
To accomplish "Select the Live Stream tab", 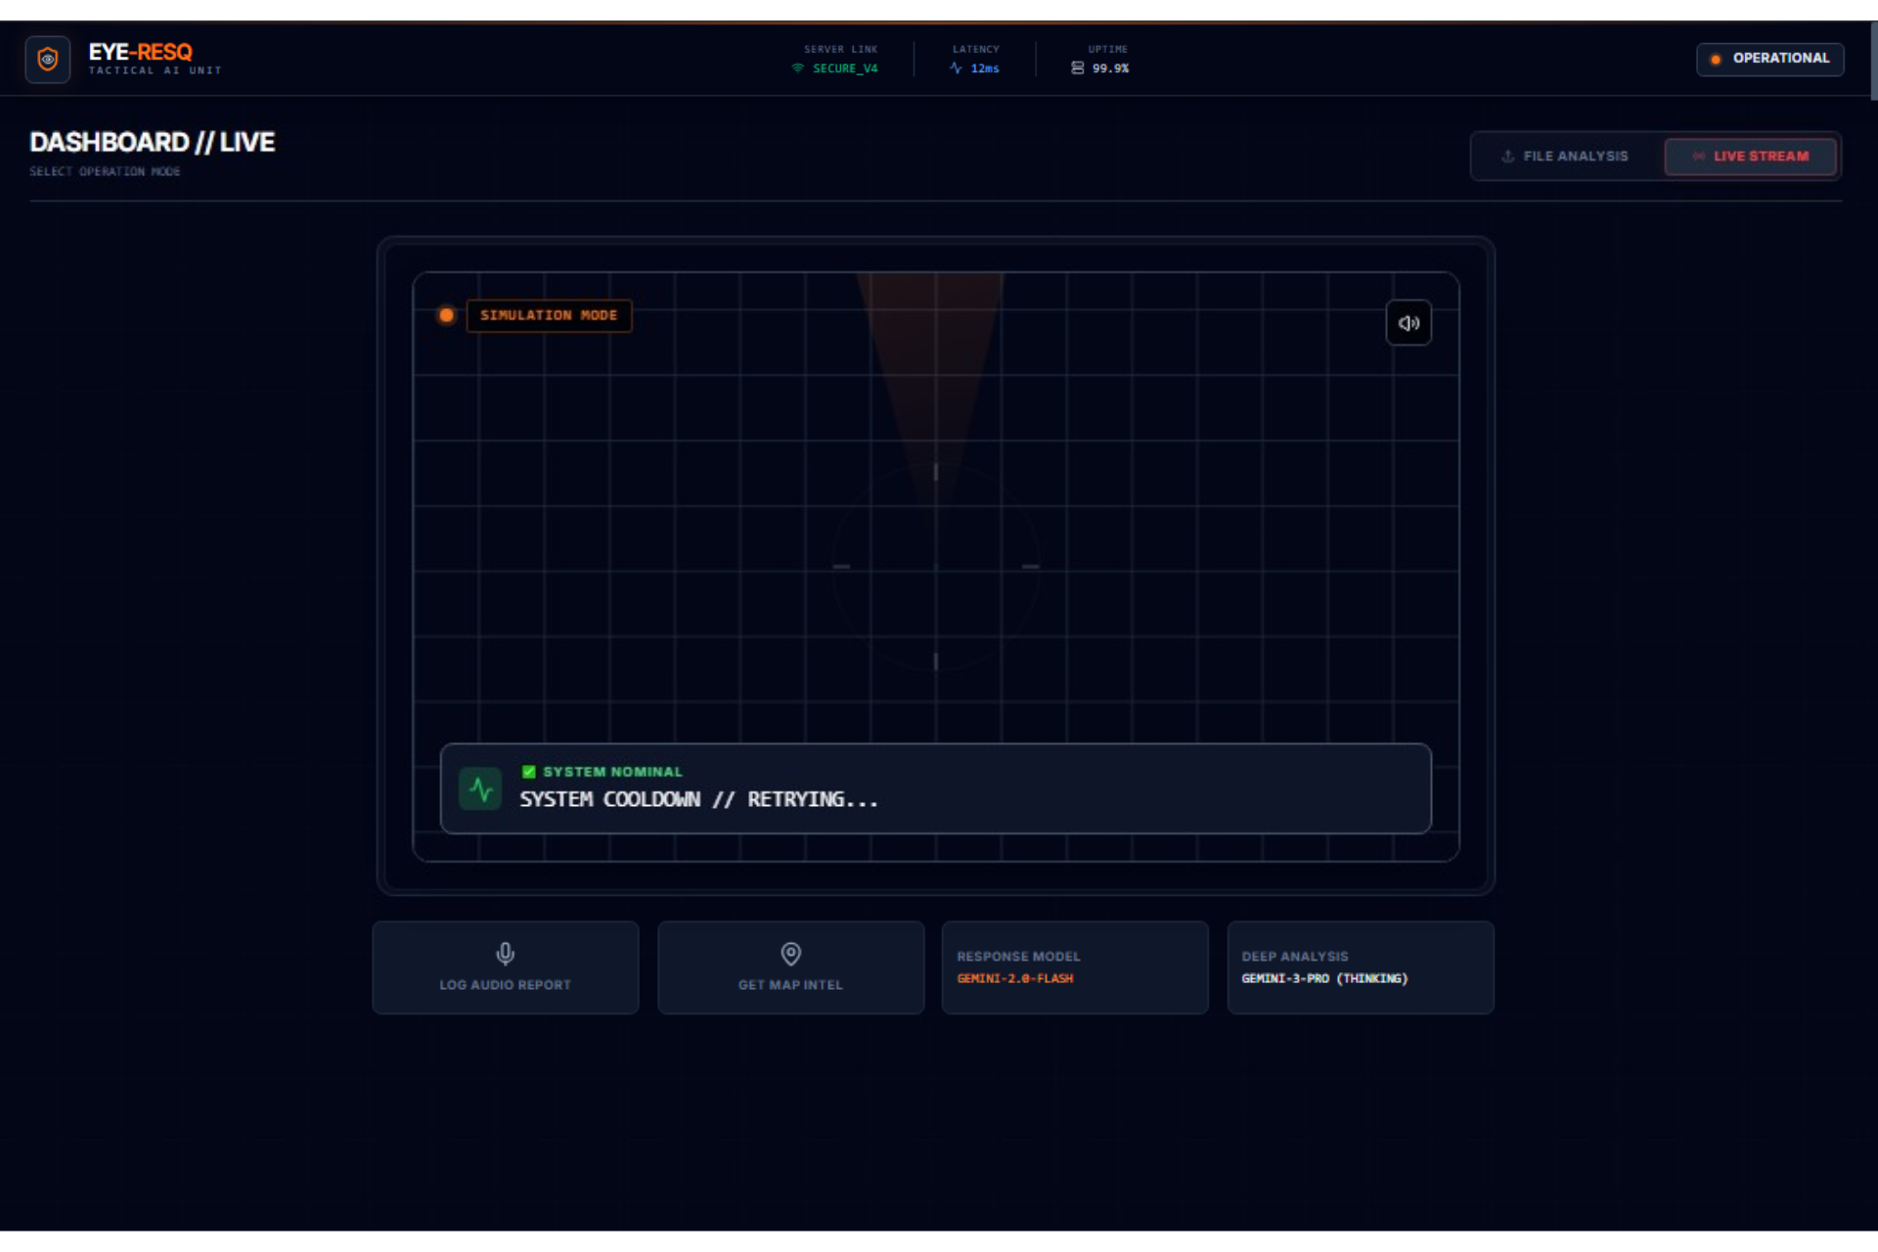I will click(1750, 156).
